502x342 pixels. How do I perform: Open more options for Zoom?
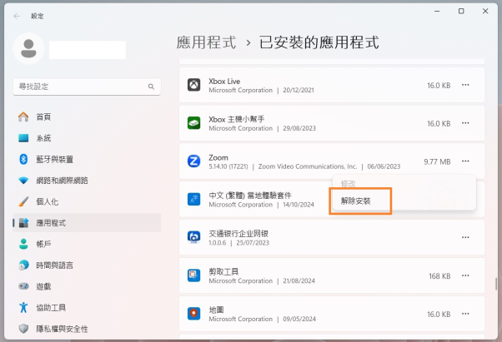465,161
